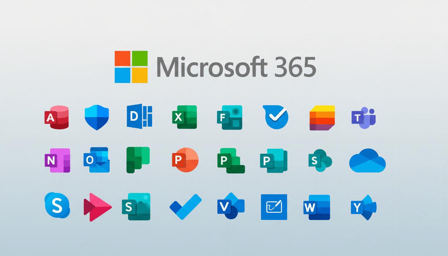Open the Visio diamond icon
Screen dimensions: 448x256
coord(230,207)
